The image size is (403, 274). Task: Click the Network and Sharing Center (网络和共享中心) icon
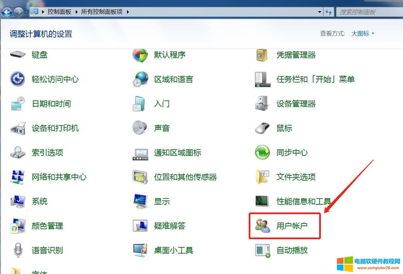pos(18,177)
